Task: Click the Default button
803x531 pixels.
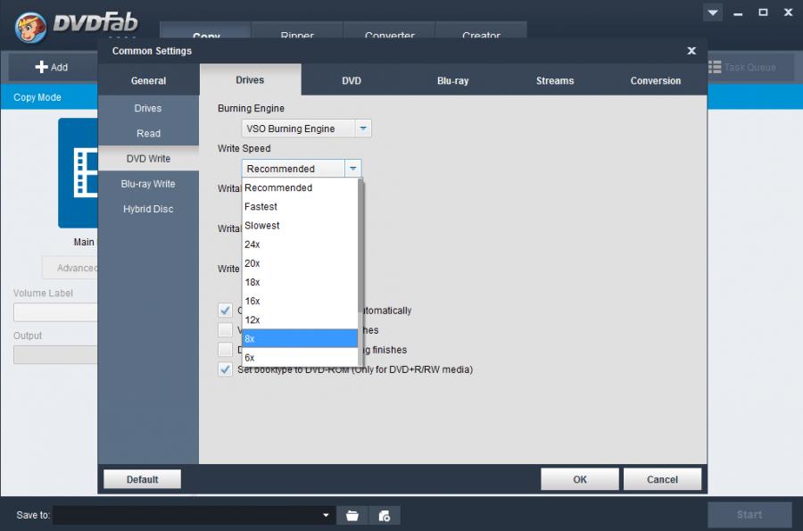Action: [x=143, y=479]
